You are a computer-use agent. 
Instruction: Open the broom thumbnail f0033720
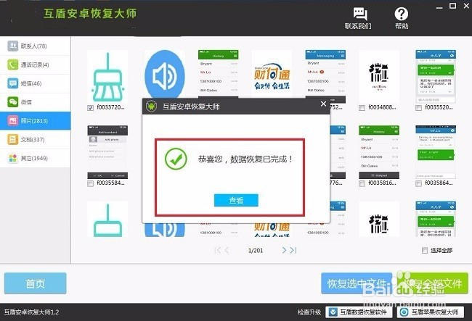(107, 77)
